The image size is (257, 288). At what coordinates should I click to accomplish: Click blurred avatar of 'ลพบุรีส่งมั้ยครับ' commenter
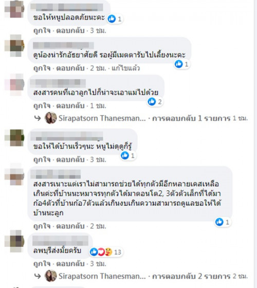[14, 241]
